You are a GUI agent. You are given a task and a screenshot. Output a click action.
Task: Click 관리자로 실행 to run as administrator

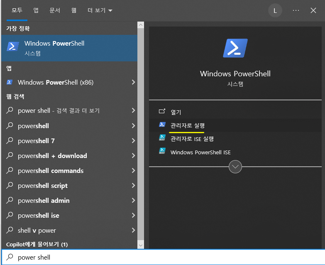tap(235, 125)
